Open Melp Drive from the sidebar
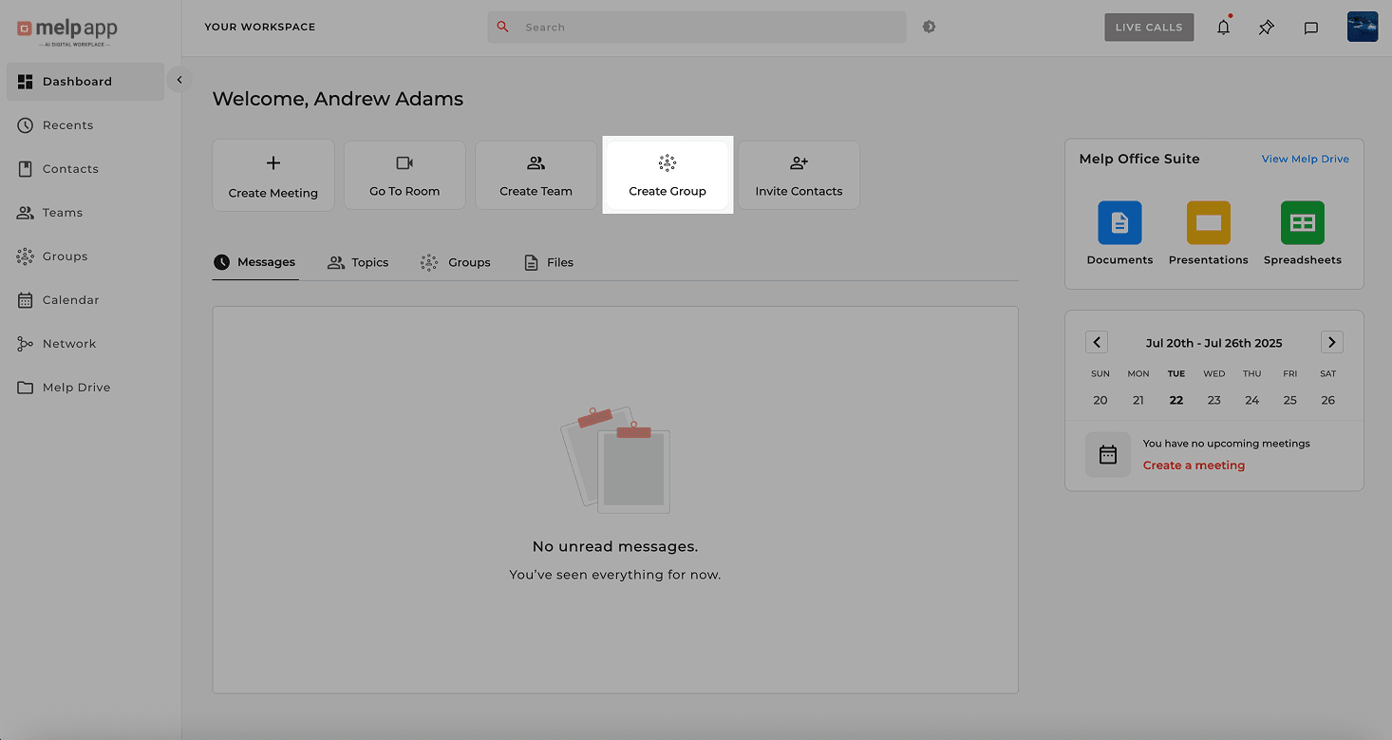 [x=74, y=387]
